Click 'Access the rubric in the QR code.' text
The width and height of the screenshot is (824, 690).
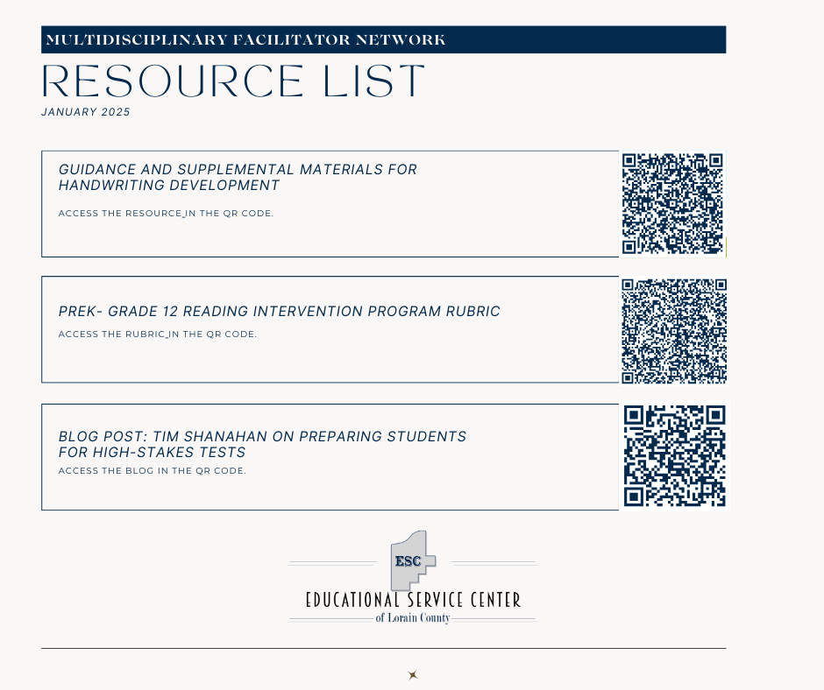pyautogui.click(x=158, y=334)
